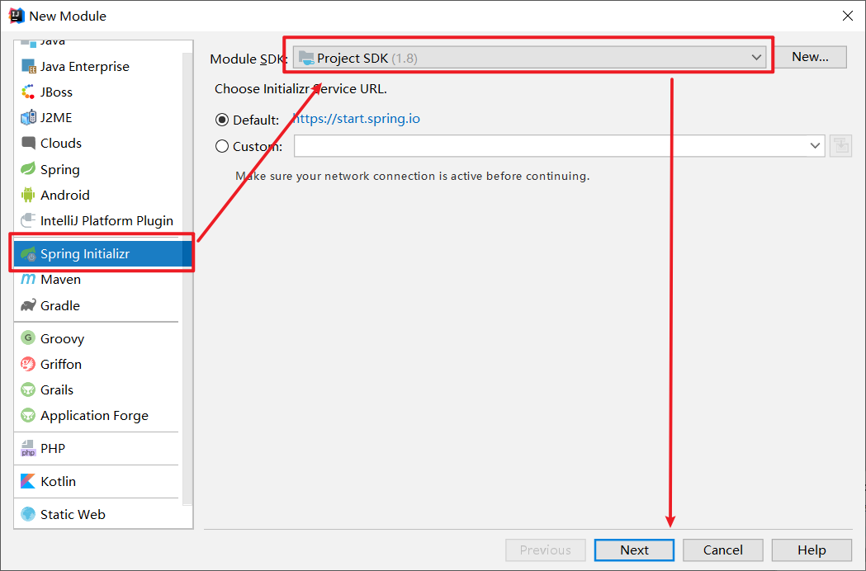Click inside the Custom URL text field
The height and width of the screenshot is (571, 866).
pos(549,146)
